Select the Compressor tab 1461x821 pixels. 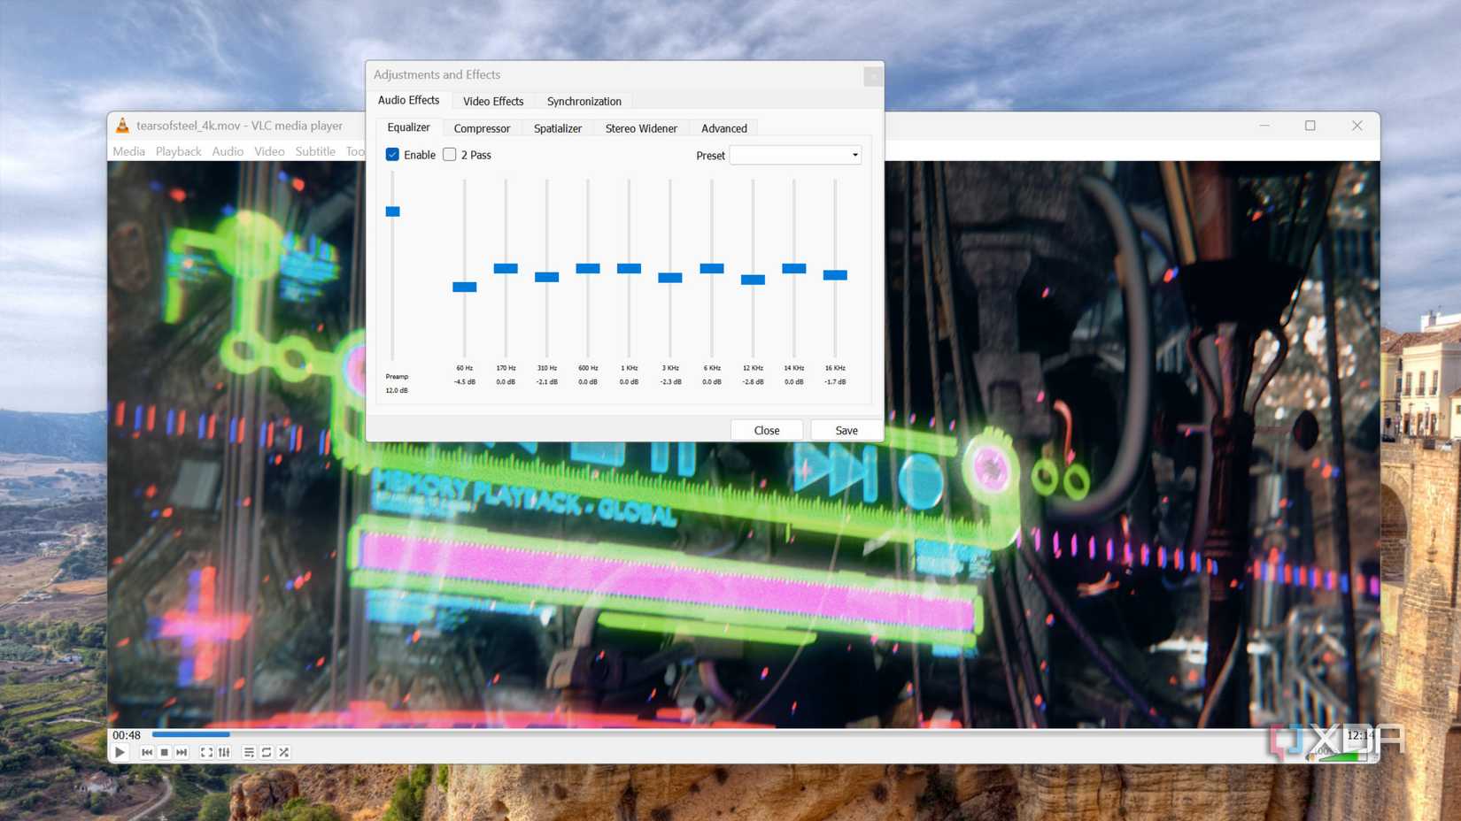[x=482, y=128]
